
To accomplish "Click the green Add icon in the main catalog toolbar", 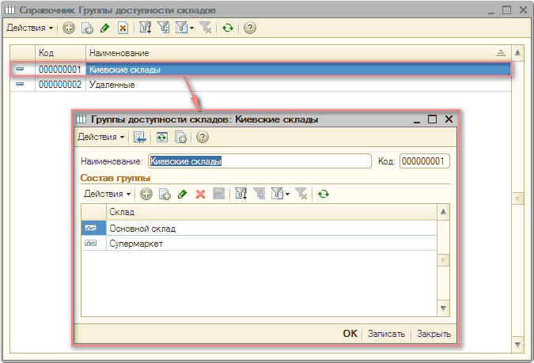I will 69,28.
